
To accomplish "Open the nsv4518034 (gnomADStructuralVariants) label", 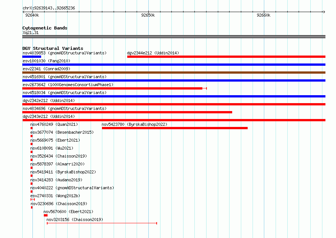I will (x=65, y=93).
